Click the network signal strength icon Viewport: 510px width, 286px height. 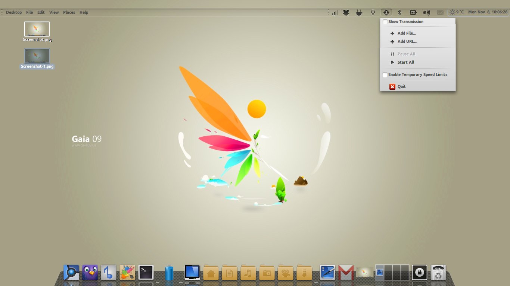(335, 12)
